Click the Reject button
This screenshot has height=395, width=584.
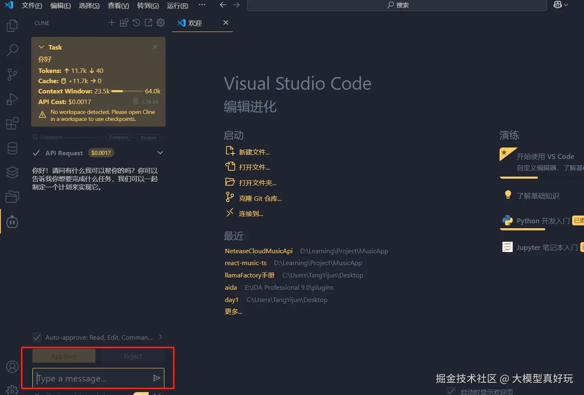point(133,356)
